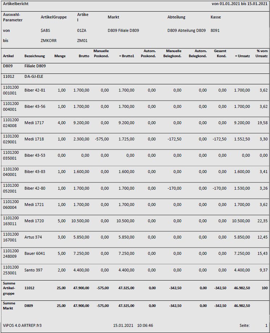Click the ViPOS 4.0 ARTREP.fr3 footer text

[22, 325]
